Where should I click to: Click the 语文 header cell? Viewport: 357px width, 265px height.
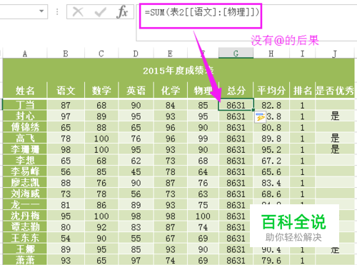pos(66,91)
